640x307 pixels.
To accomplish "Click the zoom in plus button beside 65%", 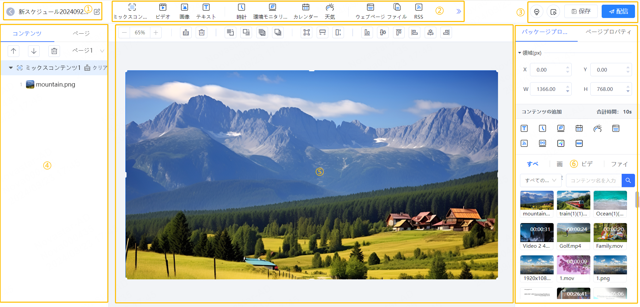I will point(156,32).
